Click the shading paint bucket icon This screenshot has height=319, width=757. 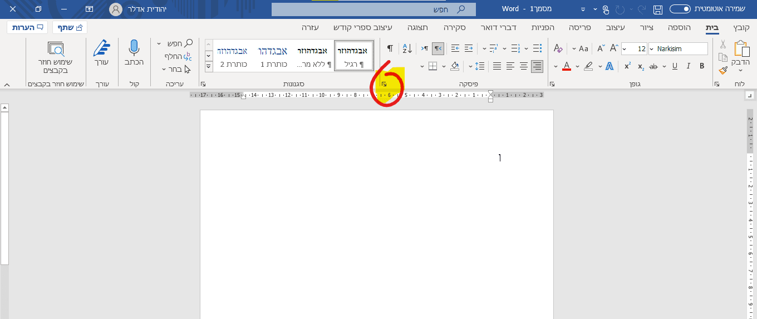click(454, 66)
